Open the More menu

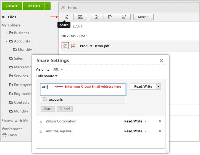[x=143, y=17]
